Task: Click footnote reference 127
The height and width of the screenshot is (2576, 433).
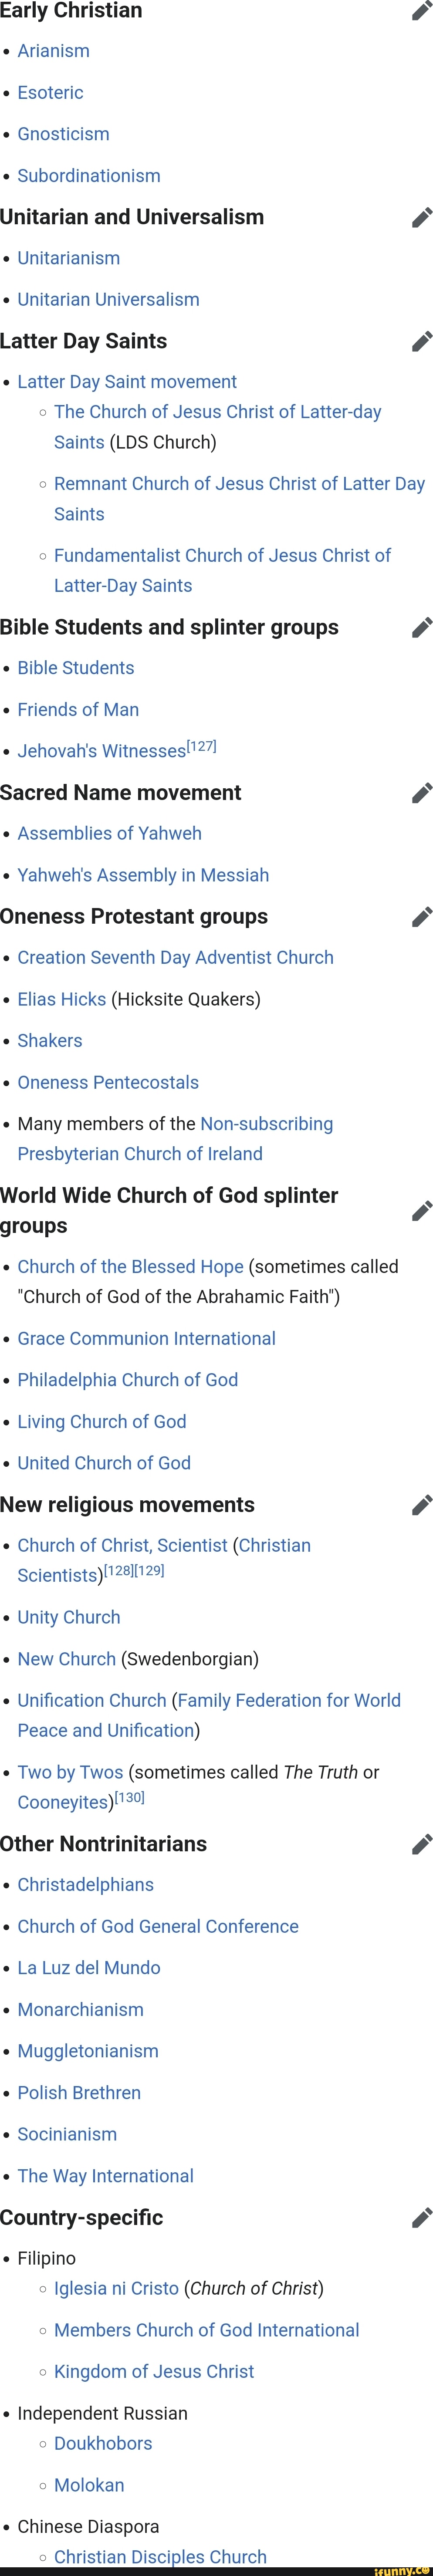Action: pyautogui.click(x=202, y=744)
